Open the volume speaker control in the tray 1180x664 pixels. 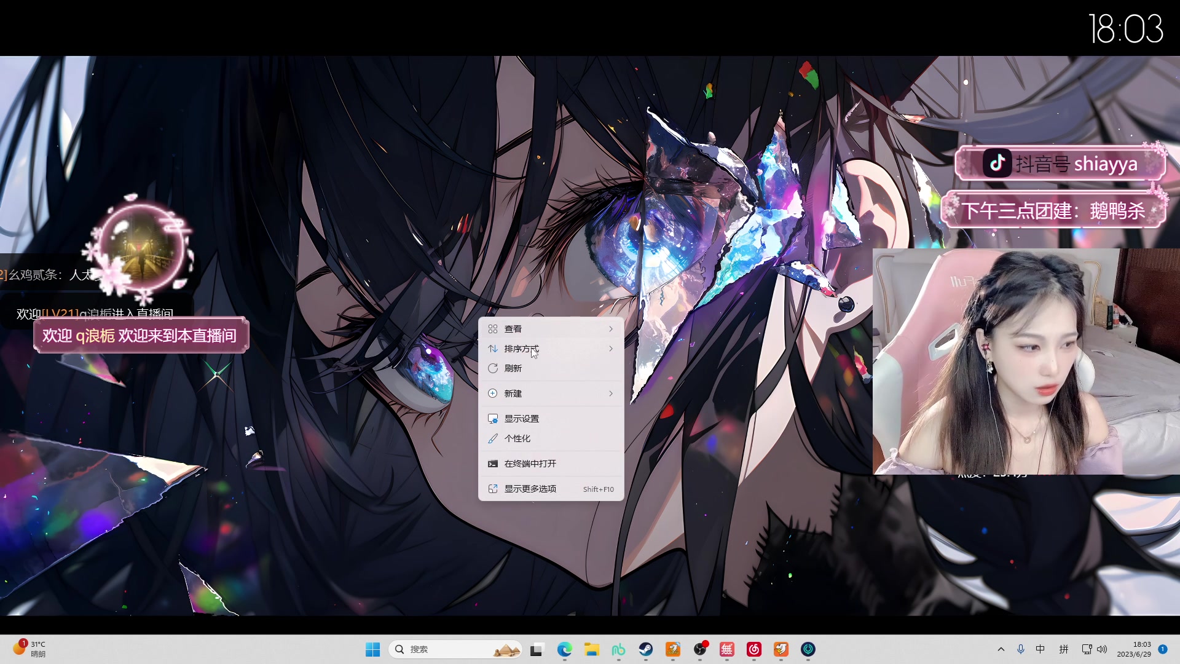point(1102,649)
